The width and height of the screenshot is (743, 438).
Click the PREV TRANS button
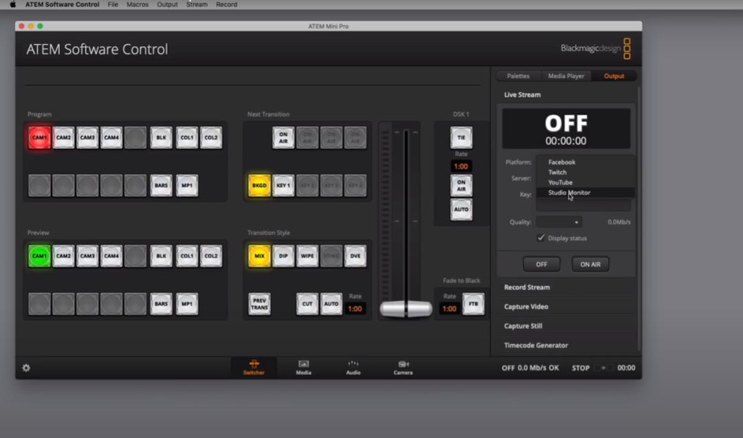tap(259, 304)
